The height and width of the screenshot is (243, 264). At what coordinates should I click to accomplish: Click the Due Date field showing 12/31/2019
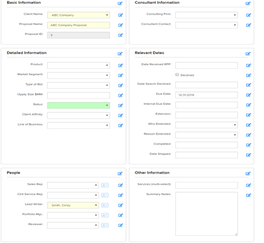(206, 95)
